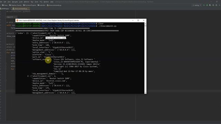Screen dimensions: 221x124
Task: Open the File menu in PyCharm
Action: [1, 2]
